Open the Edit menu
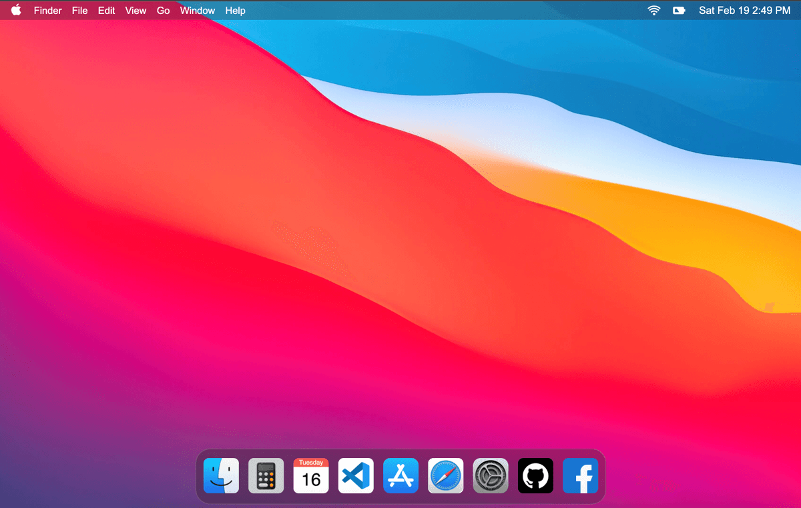This screenshot has width=801, height=508. [x=106, y=10]
